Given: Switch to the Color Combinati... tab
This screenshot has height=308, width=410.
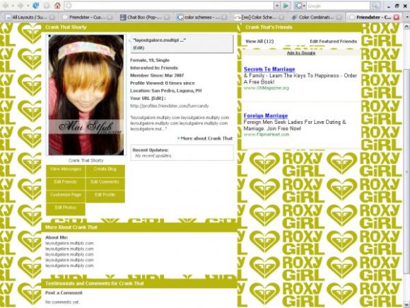Looking at the screenshot, I should tap(317, 17).
